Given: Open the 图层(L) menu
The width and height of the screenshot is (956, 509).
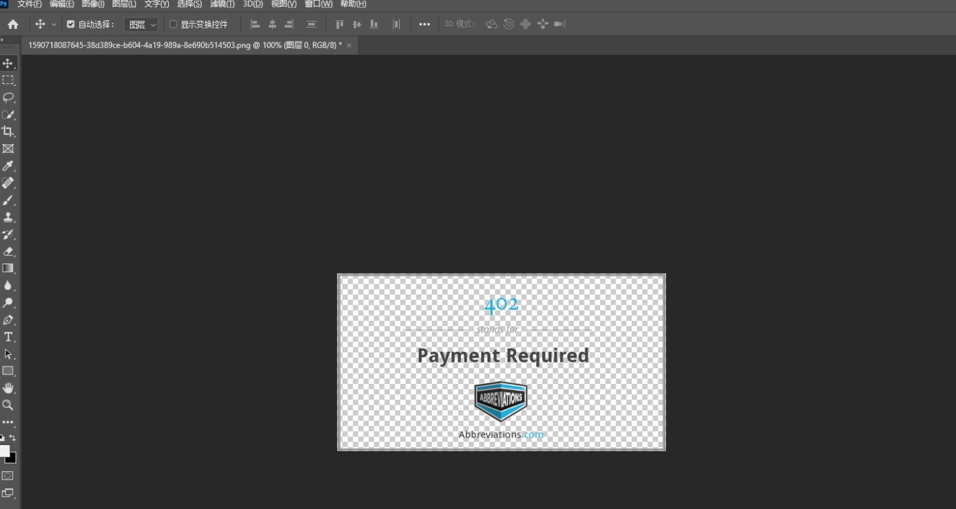Looking at the screenshot, I should (124, 4).
